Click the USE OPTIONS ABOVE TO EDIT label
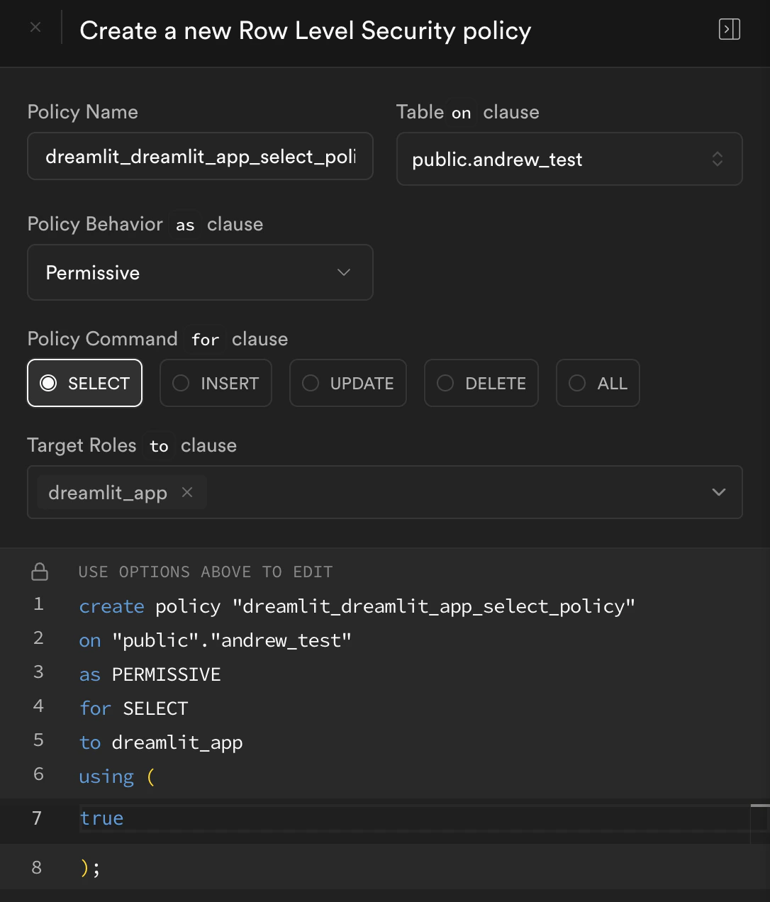The height and width of the screenshot is (902, 770). tap(206, 571)
